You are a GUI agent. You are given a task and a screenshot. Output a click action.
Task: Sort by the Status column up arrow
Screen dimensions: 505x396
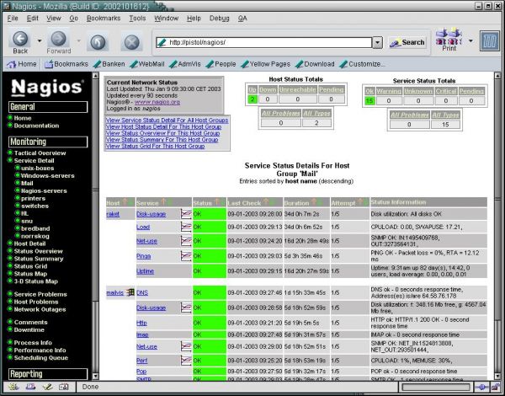click(x=217, y=202)
